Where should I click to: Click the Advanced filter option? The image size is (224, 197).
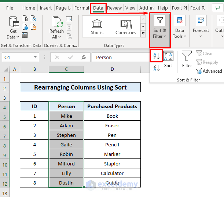point(209,71)
